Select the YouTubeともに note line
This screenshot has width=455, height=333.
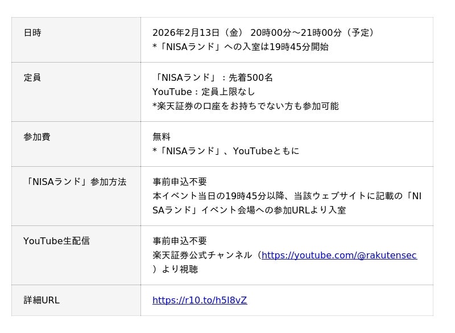[x=226, y=151]
